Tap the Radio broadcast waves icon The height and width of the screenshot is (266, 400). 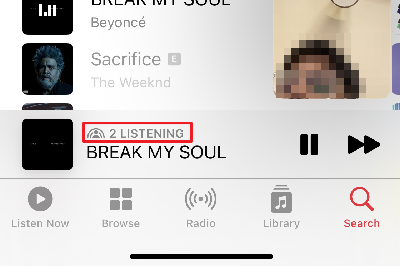(x=201, y=199)
